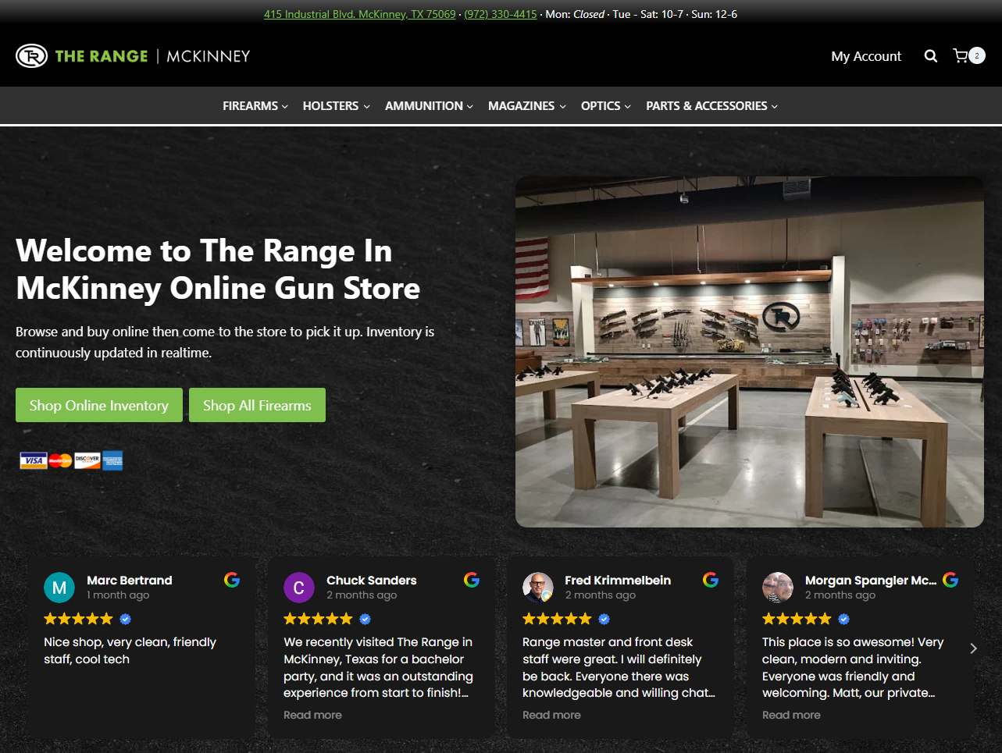Open My Account page
This screenshot has width=1002, height=753.
tap(866, 56)
